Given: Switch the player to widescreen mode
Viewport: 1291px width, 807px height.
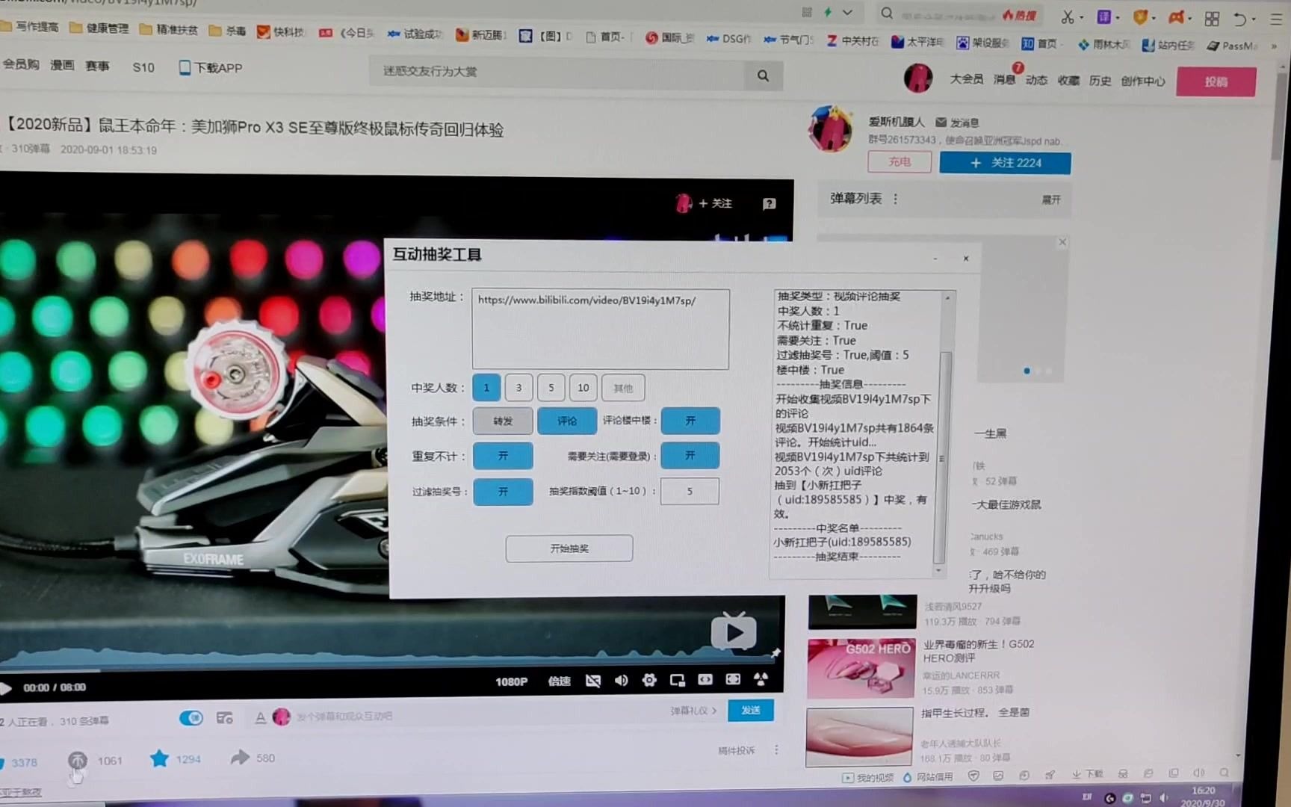Looking at the screenshot, I should click(x=705, y=679).
